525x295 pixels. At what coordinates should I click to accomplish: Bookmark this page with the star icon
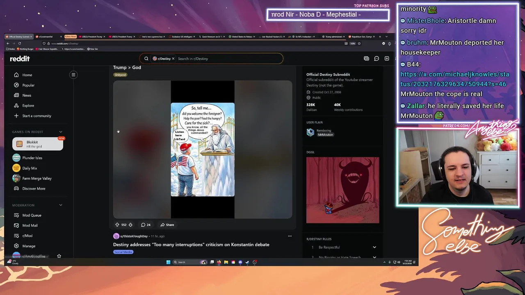tap(359, 43)
